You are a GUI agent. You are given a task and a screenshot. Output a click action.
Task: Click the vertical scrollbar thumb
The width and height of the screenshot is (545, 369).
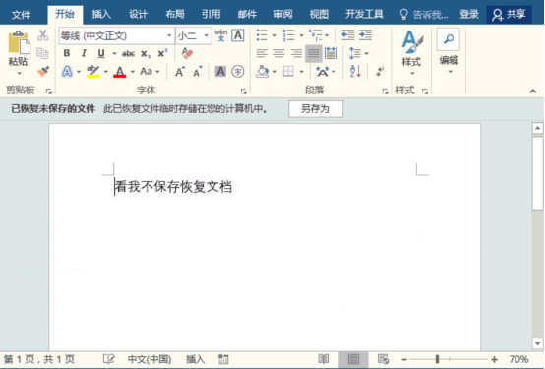coord(537,173)
